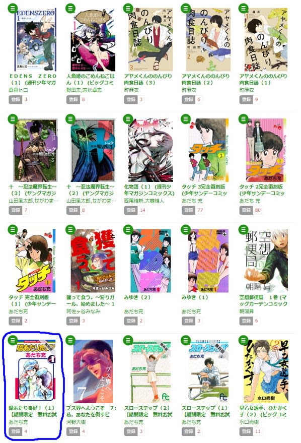The height and width of the screenshot is (443, 301).
Task: Open the 獲って食う。 book title link
Action: [x=91, y=300]
